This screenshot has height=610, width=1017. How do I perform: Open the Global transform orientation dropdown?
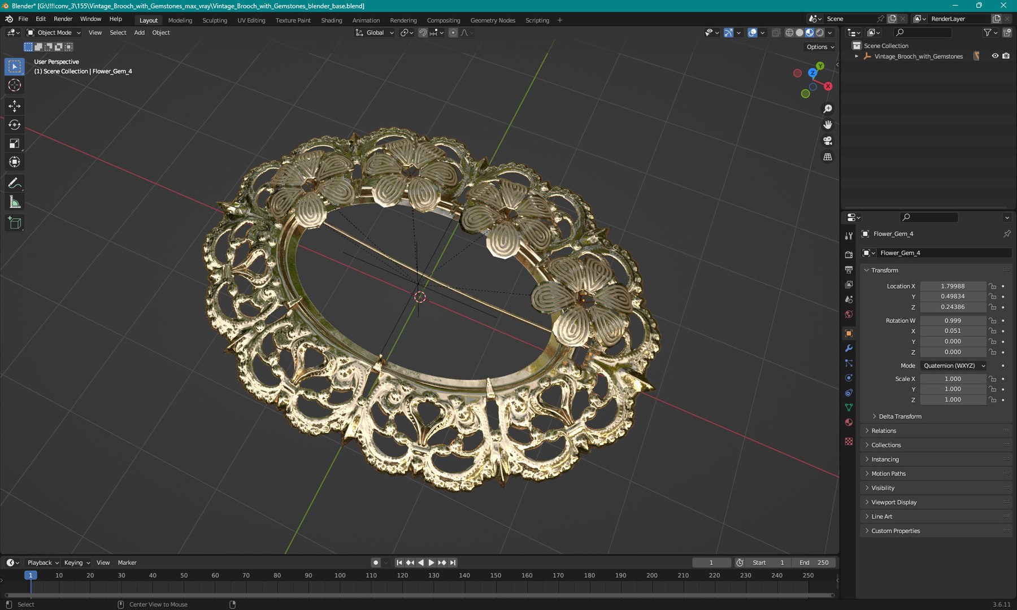pos(375,33)
